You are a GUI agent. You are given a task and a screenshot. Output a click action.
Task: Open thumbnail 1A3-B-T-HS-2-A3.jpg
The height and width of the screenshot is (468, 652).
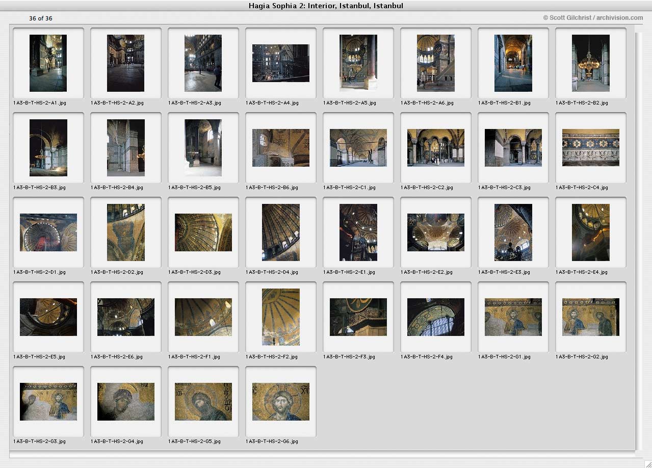pyautogui.click(x=203, y=63)
